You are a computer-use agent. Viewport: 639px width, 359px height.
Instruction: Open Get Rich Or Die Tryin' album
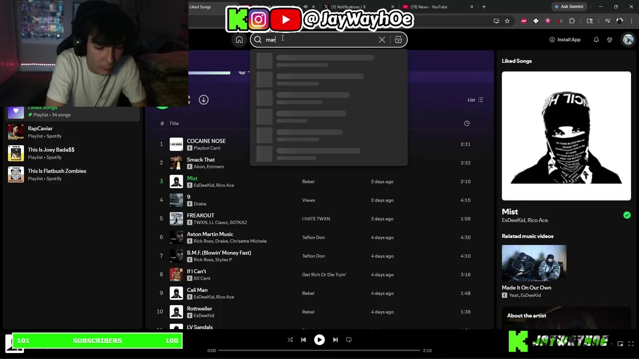(x=324, y=275)
